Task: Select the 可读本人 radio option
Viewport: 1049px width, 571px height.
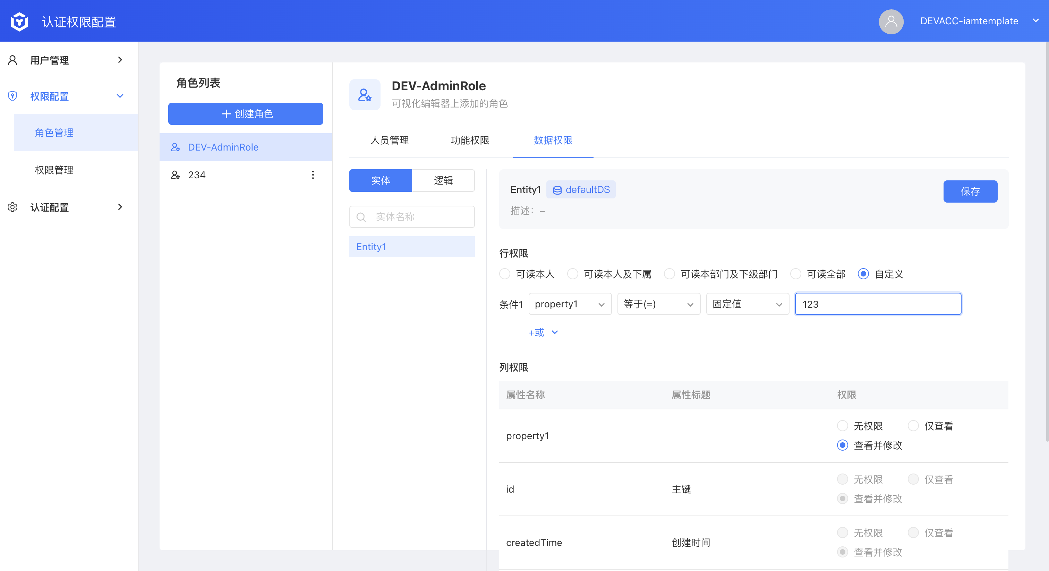Action: 504,274
